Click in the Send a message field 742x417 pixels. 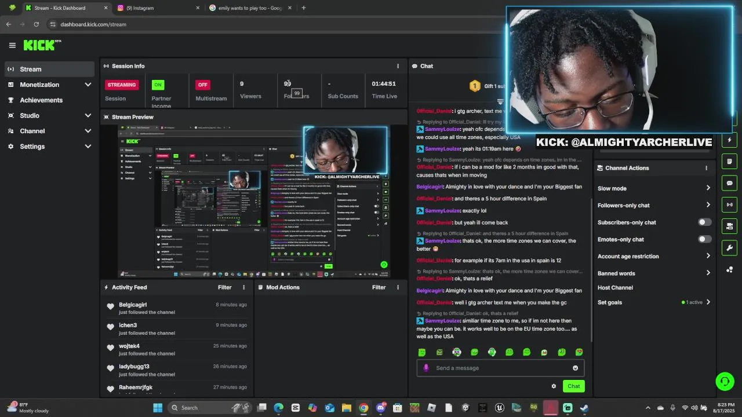point(500,368)
